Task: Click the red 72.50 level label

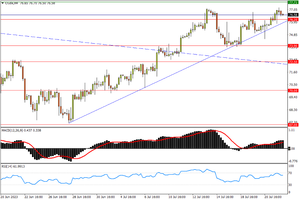Action: pos(293,62)
